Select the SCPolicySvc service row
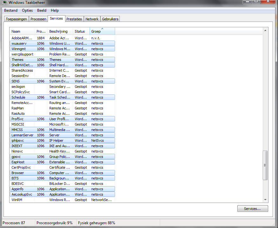 [62, 92]
